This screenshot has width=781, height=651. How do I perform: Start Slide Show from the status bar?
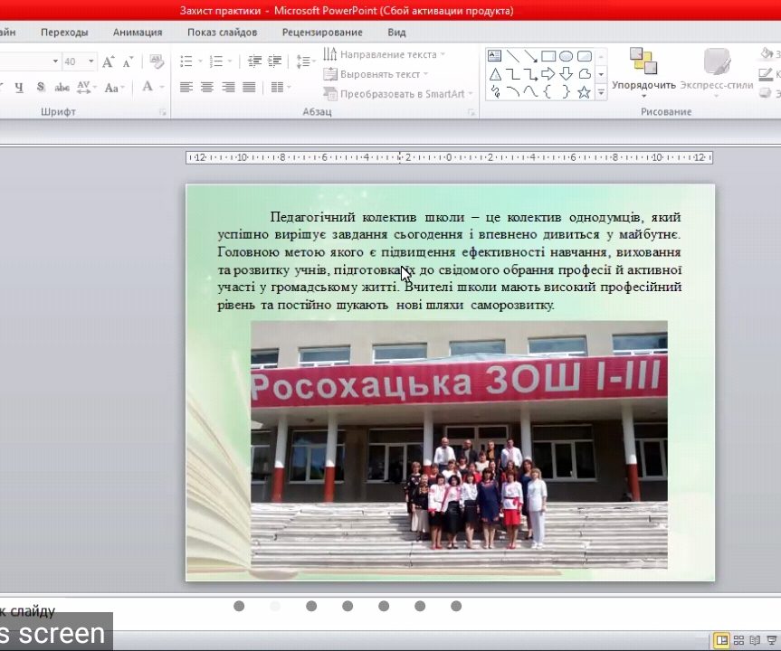click(771, 638)
